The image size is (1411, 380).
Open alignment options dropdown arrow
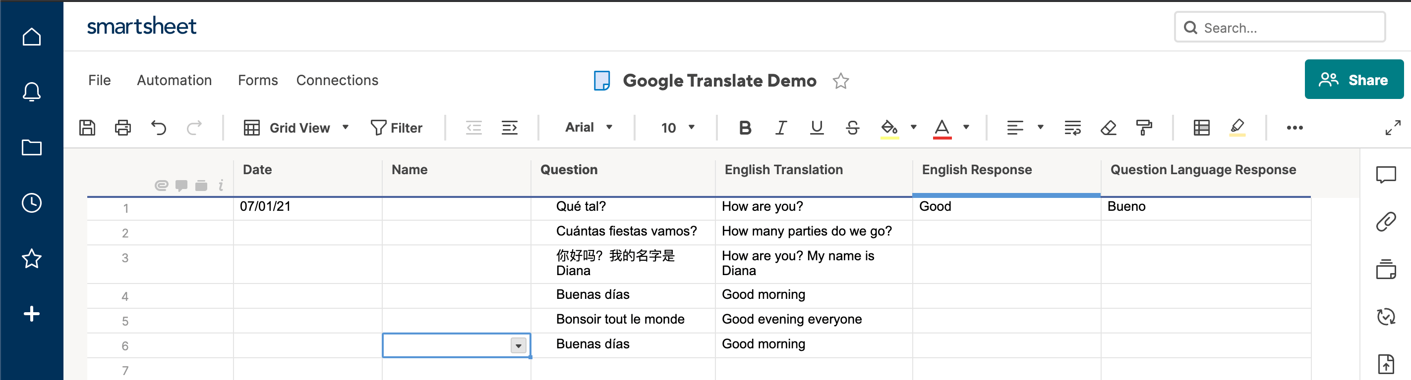click(1040, 127)
